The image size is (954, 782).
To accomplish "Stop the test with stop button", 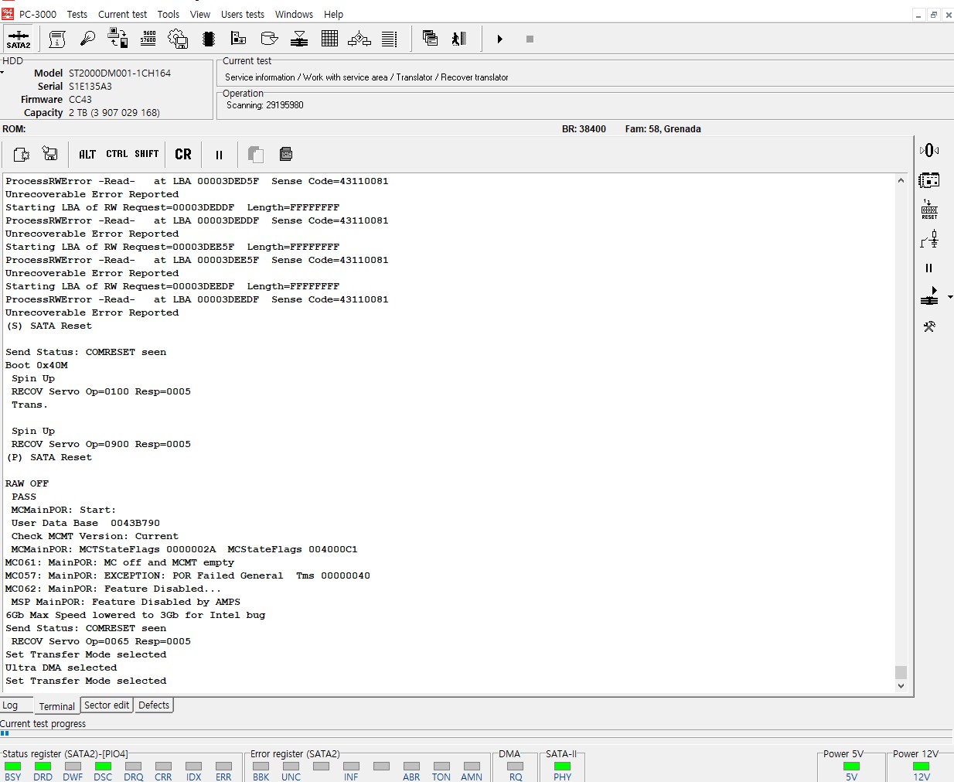I will 530,39.
